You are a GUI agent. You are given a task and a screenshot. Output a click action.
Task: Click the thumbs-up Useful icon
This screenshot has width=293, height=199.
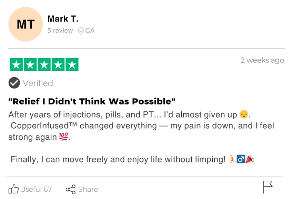coord(13,189)
